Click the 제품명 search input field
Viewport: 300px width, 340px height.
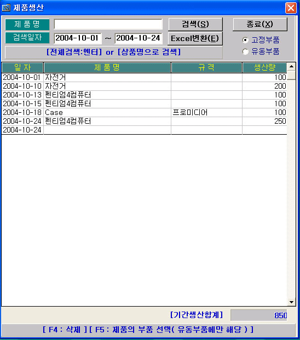[108, 24]
